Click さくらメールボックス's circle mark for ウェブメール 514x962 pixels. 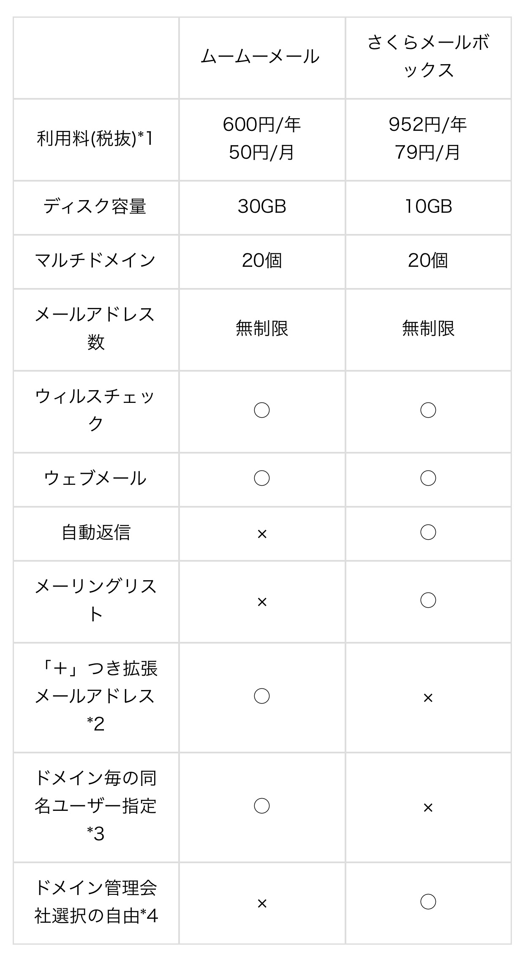pyautogui.click(x=428, y=478)
